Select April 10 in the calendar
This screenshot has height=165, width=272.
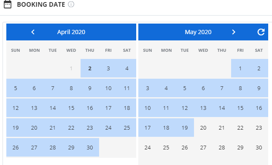pyautogui.click(x=108, y=88)
